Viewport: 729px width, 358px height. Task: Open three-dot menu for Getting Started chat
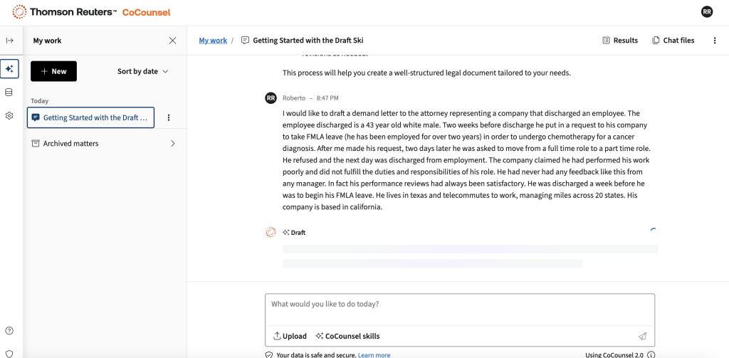pyautogui.click(x=169, y=117)
